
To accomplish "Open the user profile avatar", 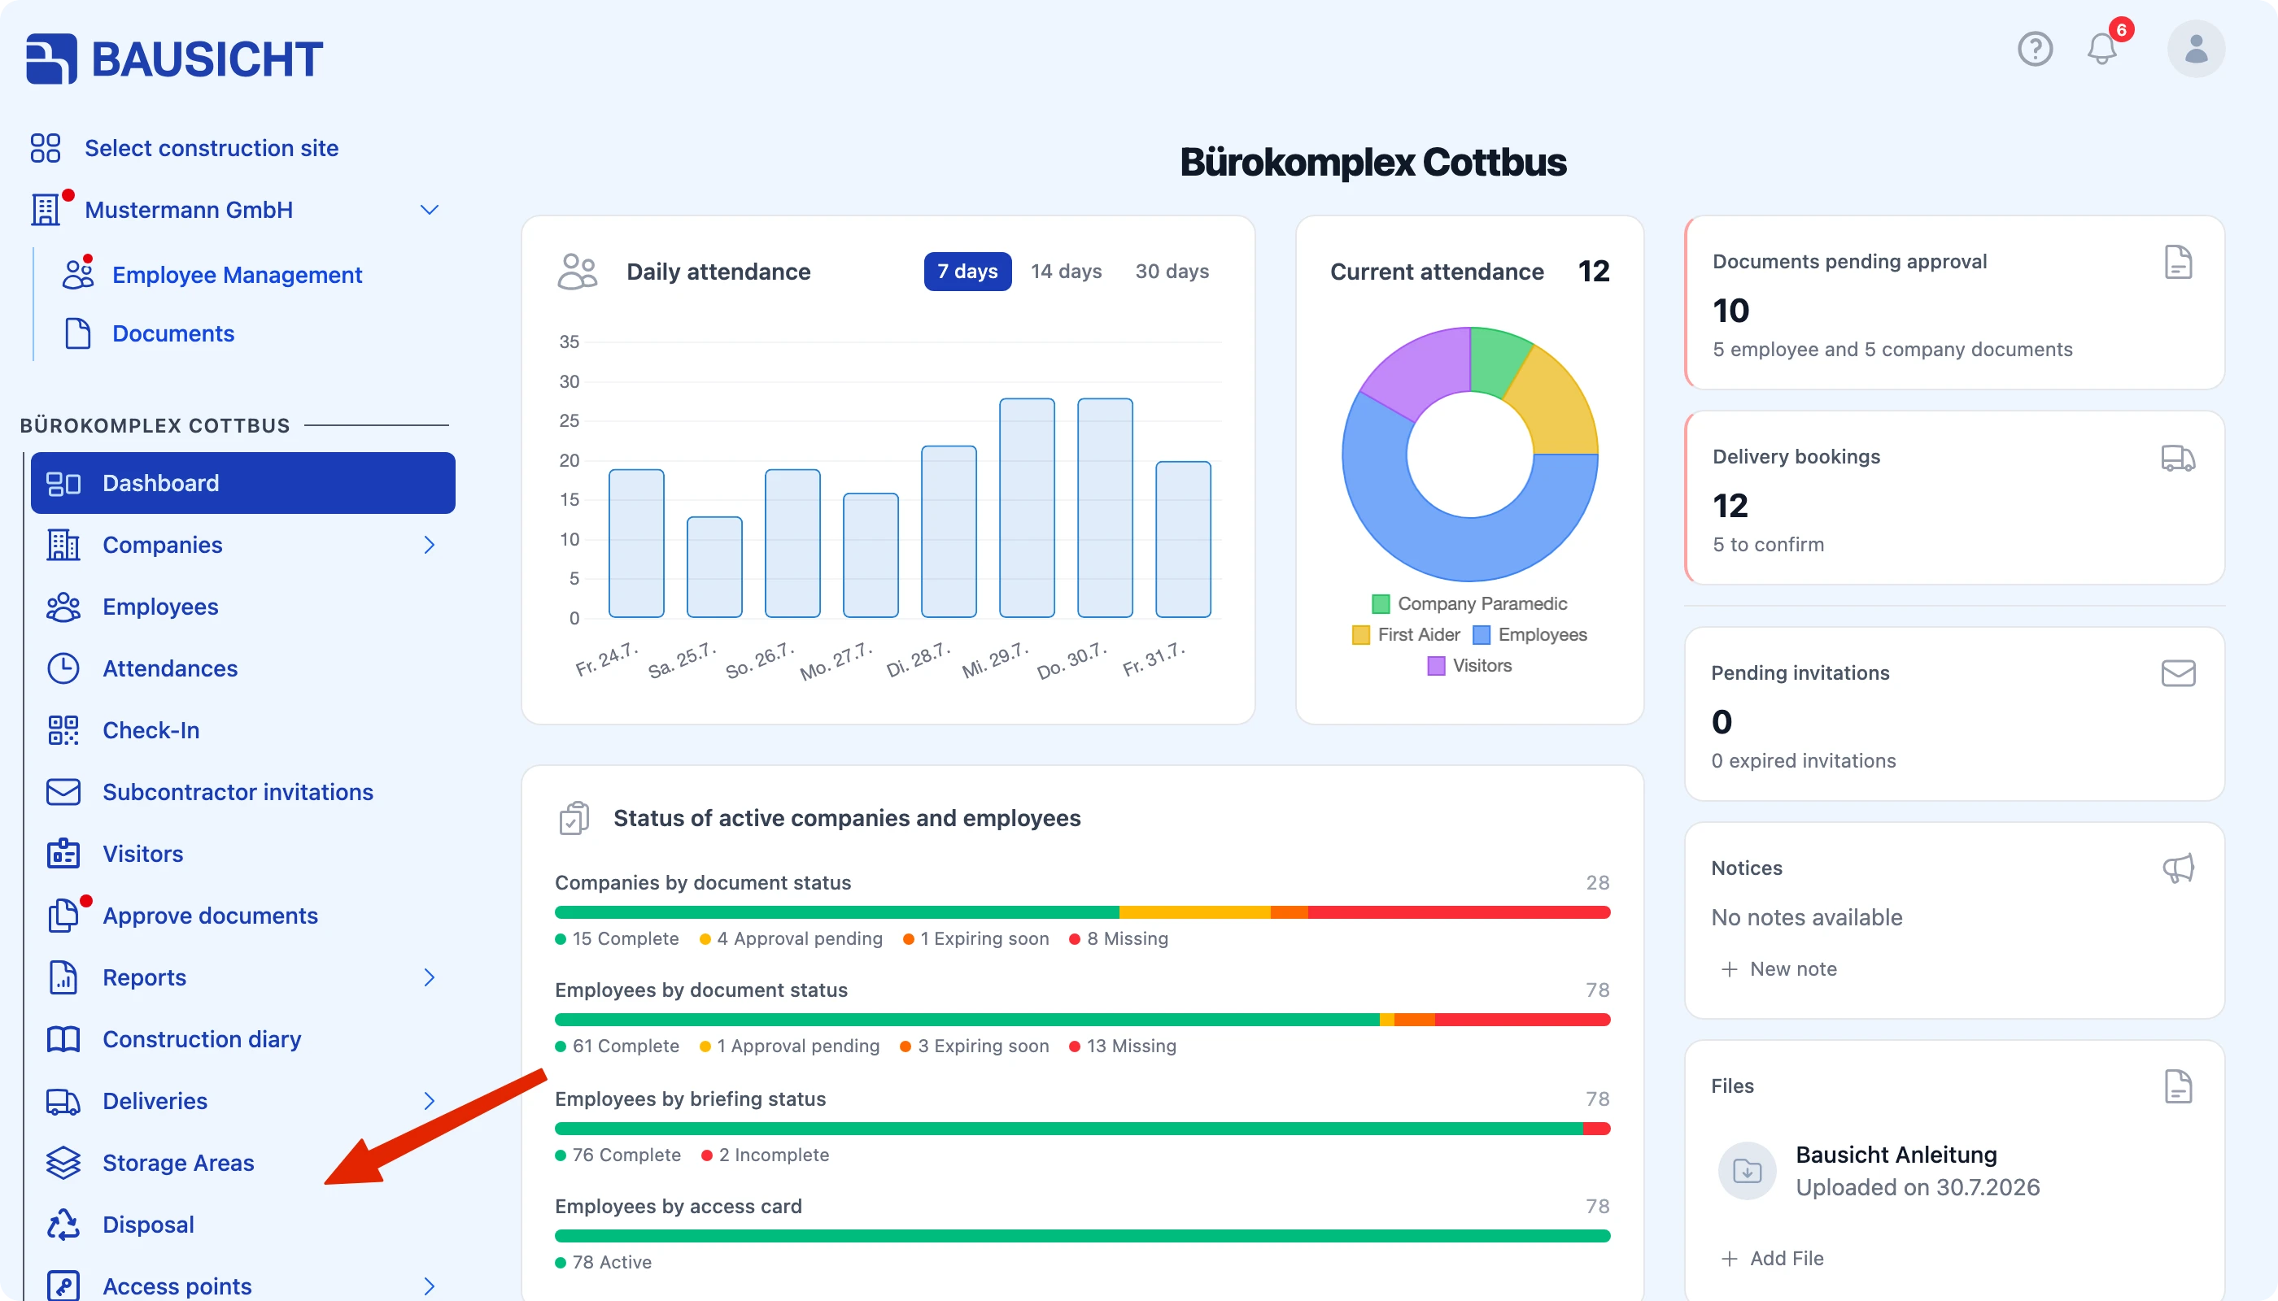I will [x=2196, y=48].
